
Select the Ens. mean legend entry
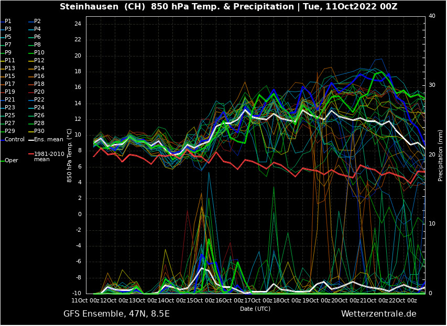(x=48, y=139)
